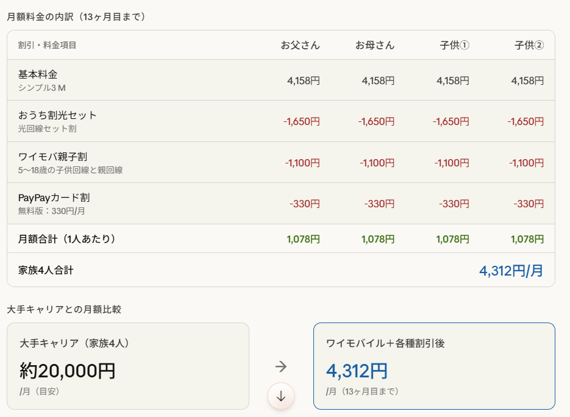Click the お母さん column header
This screenshot has height=417, width=570.
coord(375,45)
